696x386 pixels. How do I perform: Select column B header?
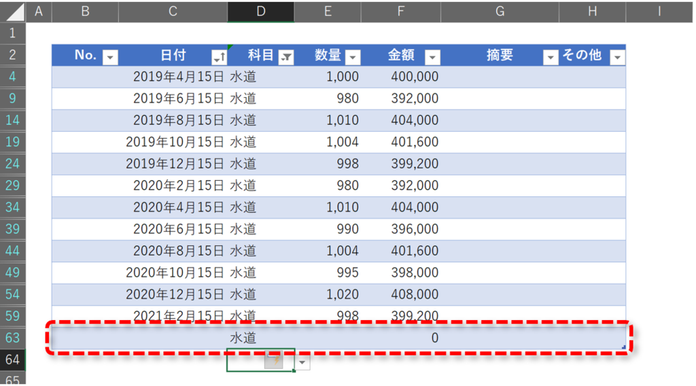pyautogui.click(x=85, y=12)
